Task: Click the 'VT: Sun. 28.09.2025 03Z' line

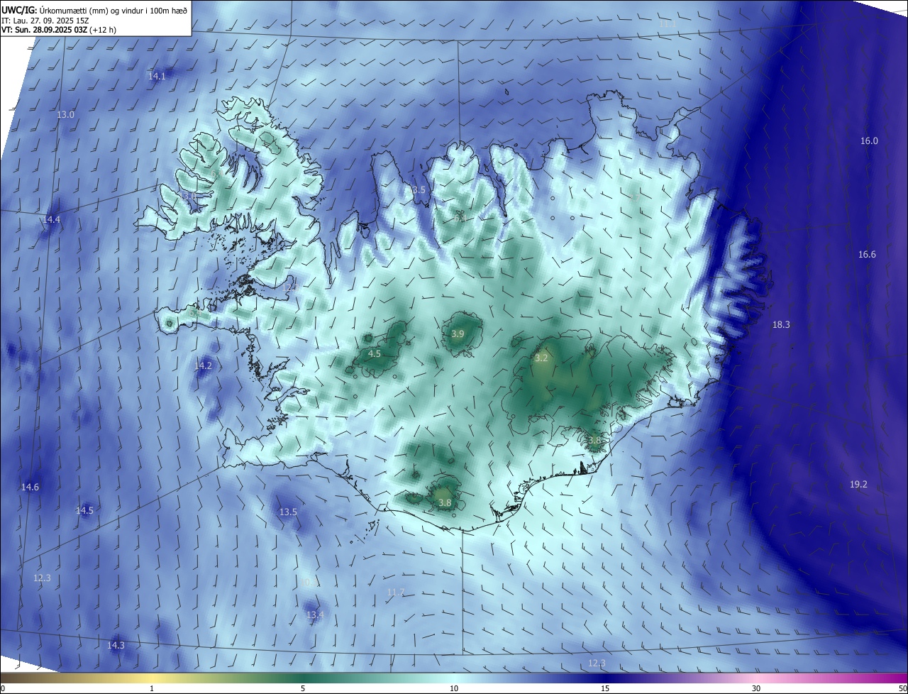Action: point(45,30)
